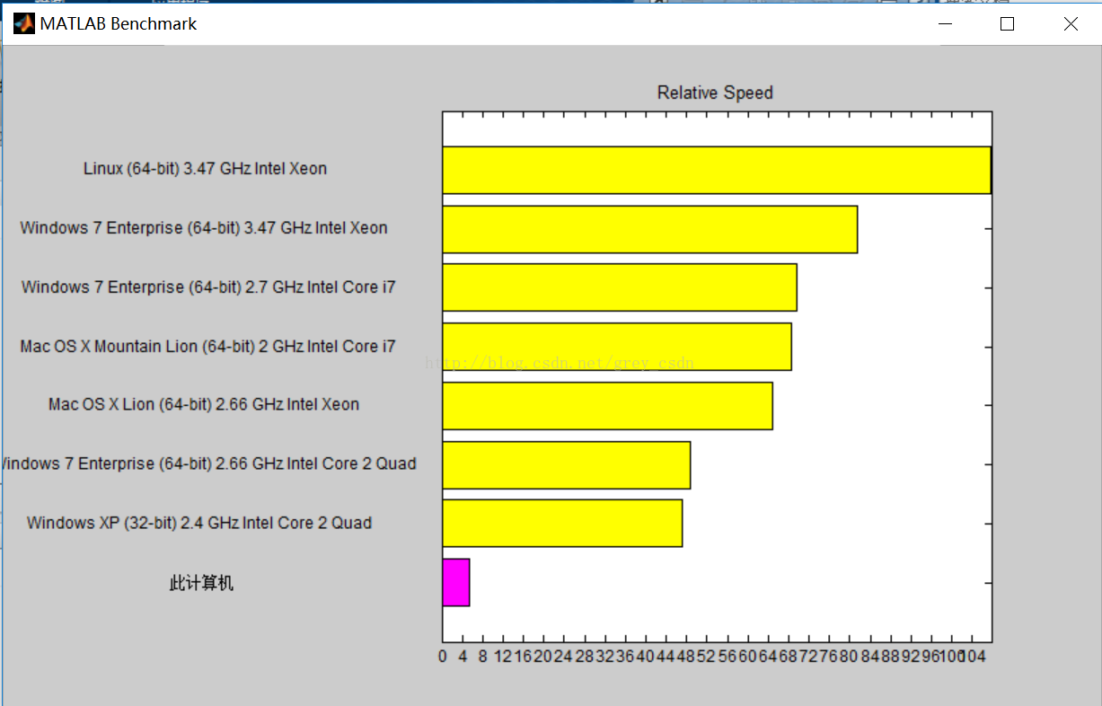
Task: Click the MATLAB logo icon in title bar
Action: [x=24, y=24]
